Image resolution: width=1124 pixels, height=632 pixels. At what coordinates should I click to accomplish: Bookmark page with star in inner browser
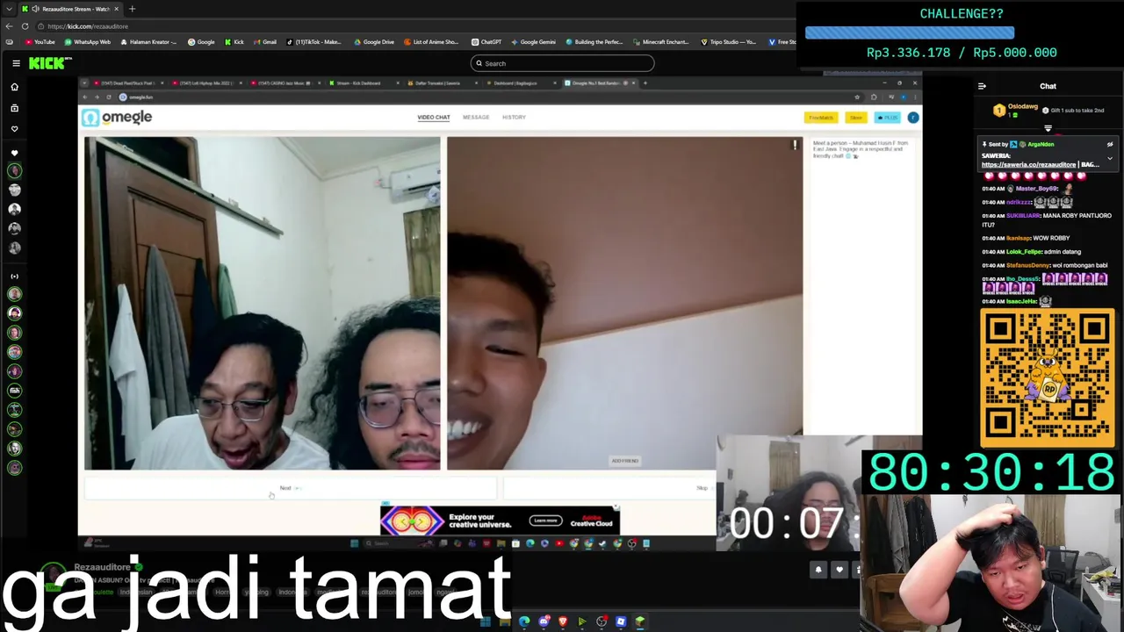point(857,97)
